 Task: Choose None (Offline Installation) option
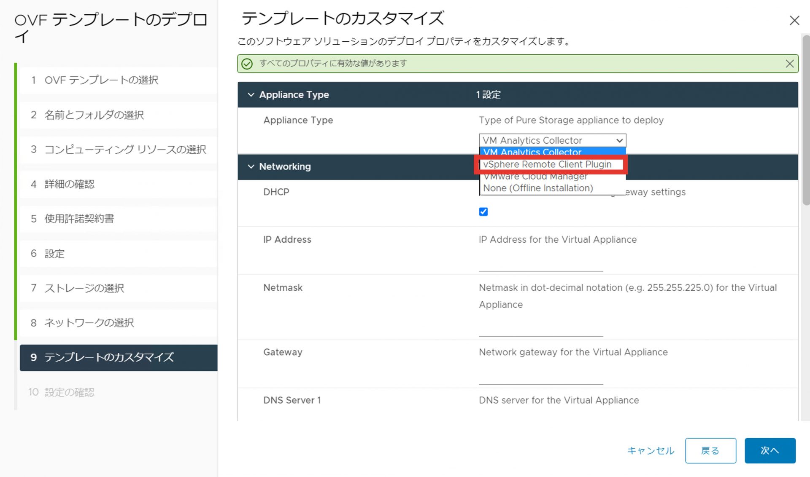point(538,188)
